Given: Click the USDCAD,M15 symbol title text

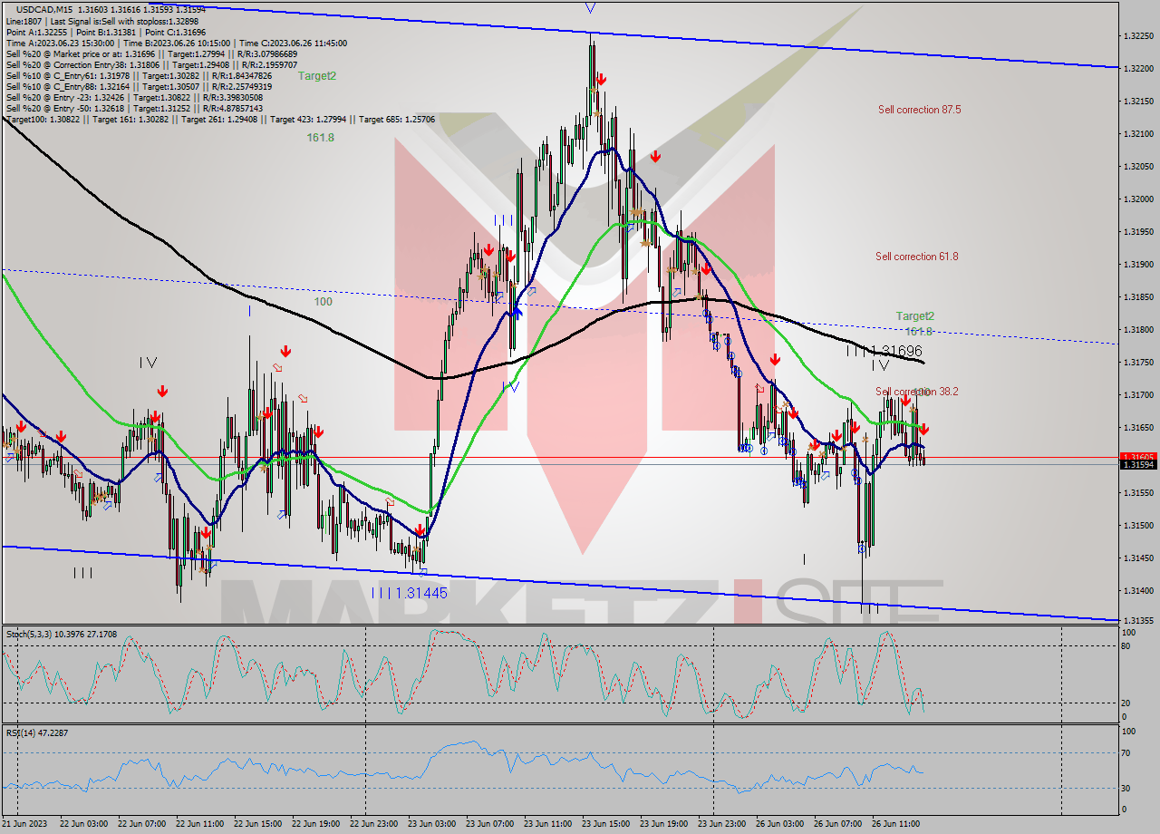Looking at the screenshot, I should point(45,8).
